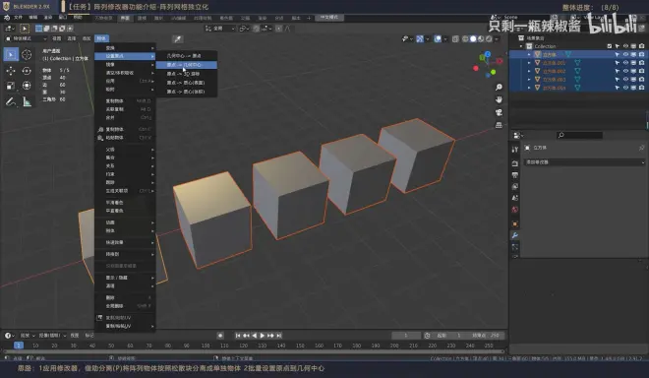Open the transform orientation dropdown

point(220,29)
